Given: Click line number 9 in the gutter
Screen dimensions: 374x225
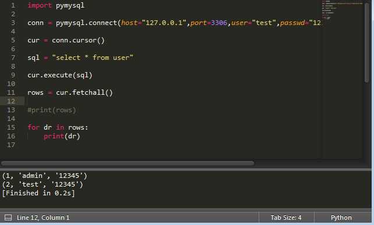Looking at the screenshot, I should [x=13, y=75].
